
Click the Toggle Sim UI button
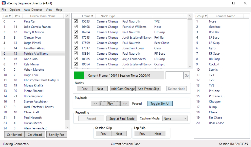coord(160,103)
